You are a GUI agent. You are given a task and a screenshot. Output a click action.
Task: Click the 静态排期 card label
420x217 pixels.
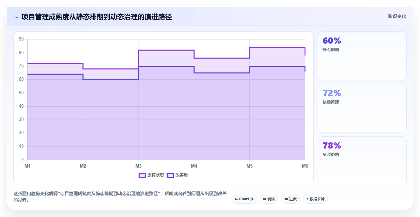coord(331,50)
